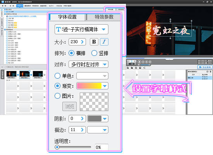The image size is (213, 155).
Task: Click trash icon in subtitle list panel
Action: click(x=211, y=72)
